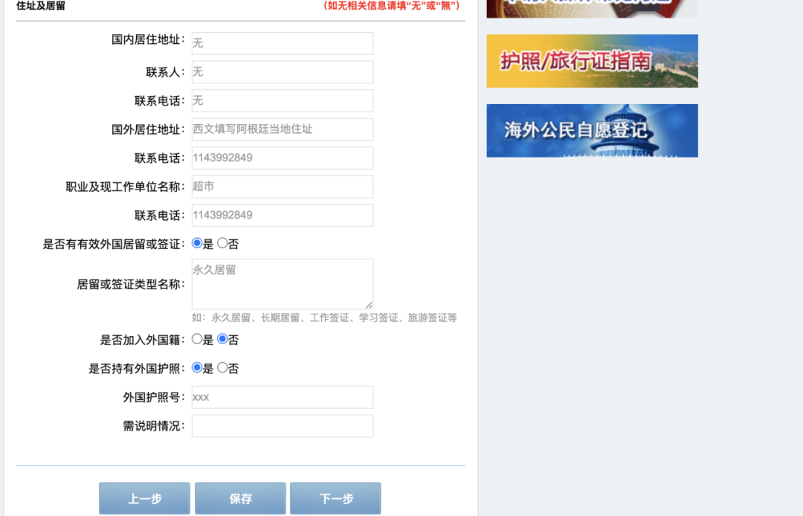Click the 保存 button
The width and height of the screenshot is (803, 516).
[240, 498]
